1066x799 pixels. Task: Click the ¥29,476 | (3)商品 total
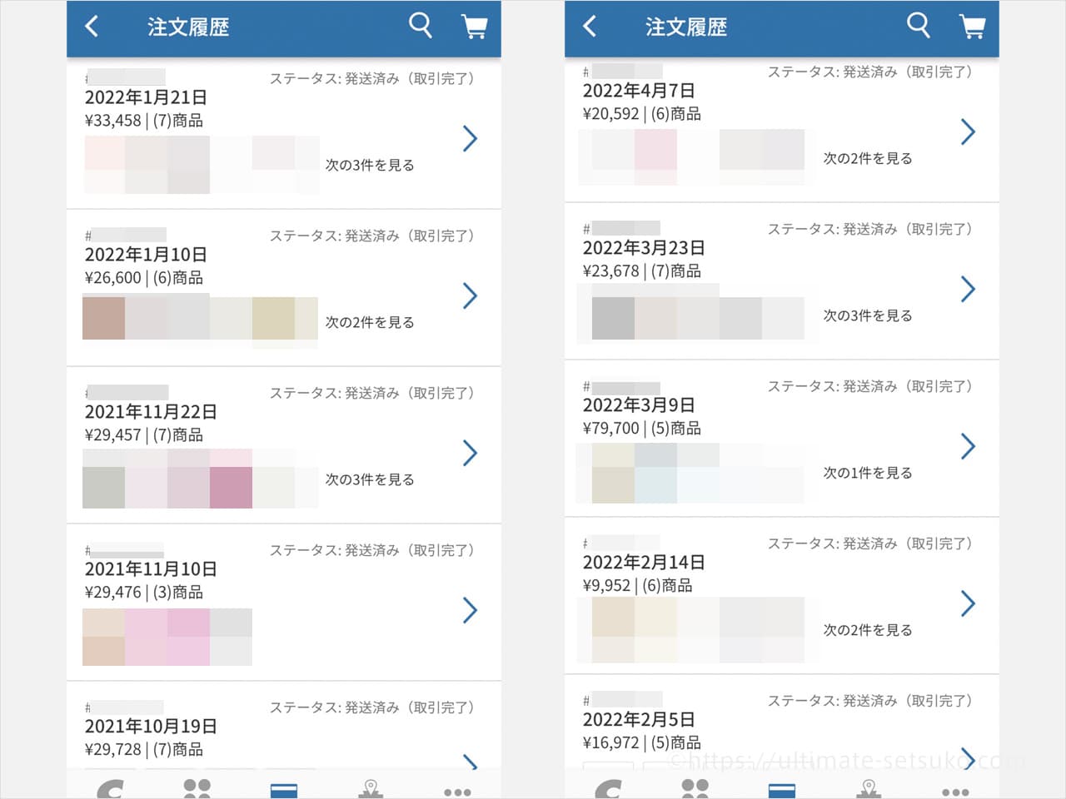point(144,593)
